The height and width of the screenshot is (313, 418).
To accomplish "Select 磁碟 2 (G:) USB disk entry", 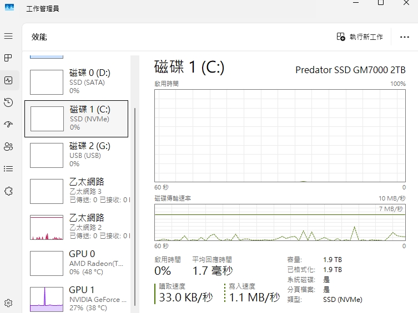I will pyautogui.click(x=77, y=155).
